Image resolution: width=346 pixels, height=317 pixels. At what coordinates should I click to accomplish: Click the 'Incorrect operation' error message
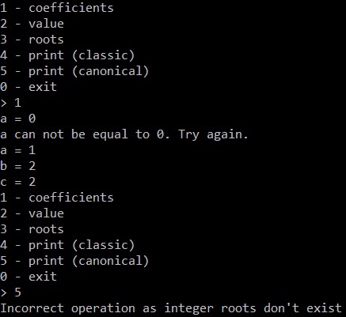point(171,308)
